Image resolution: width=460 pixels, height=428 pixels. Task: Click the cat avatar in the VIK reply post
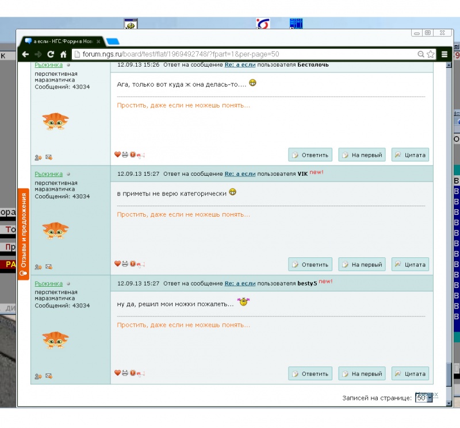click(55, 230)
